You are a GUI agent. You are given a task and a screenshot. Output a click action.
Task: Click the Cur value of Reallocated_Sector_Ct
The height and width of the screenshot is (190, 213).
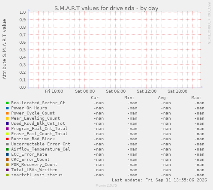(99, 103)
